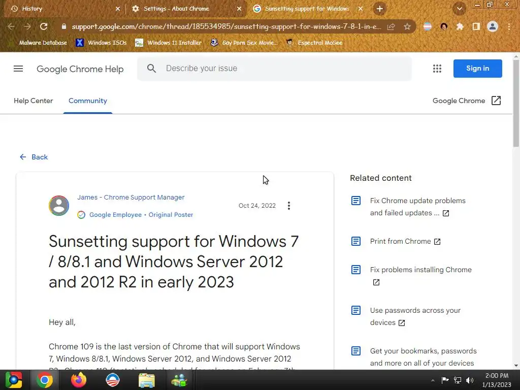Click the page's vertical scrollbar thumb
Image resolution: width=520 pixels, height=390 pixels.
pos(516,104)
